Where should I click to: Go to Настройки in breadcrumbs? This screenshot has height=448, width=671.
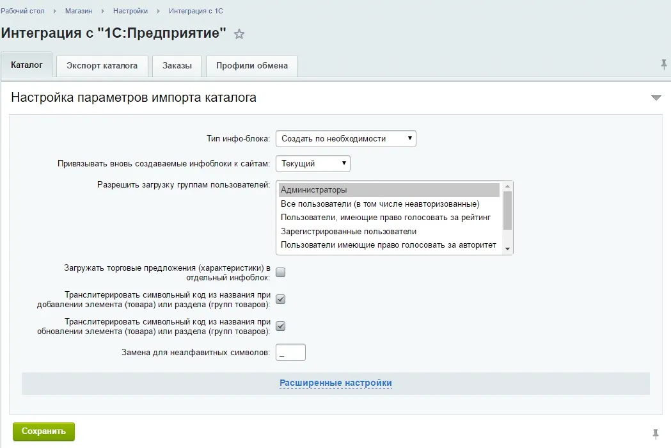click(x=130, y=11)
